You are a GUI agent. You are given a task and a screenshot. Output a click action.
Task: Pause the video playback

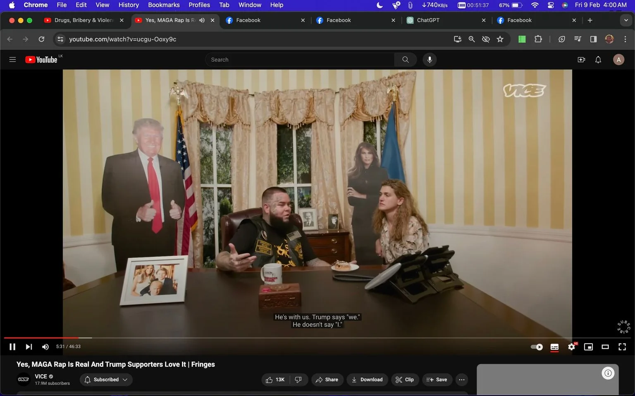pos(12,347)
